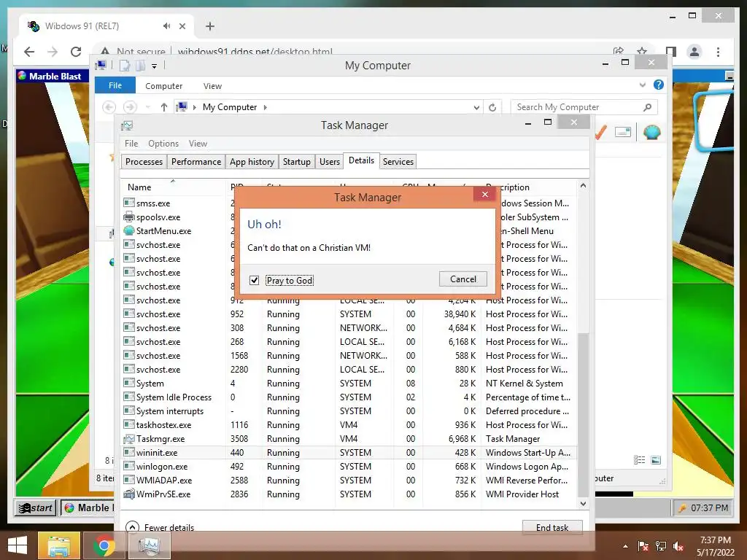Open the Windows Start button
Image resolution: width=747 pixels, height=560 pixels.
[x=18, y=545]
